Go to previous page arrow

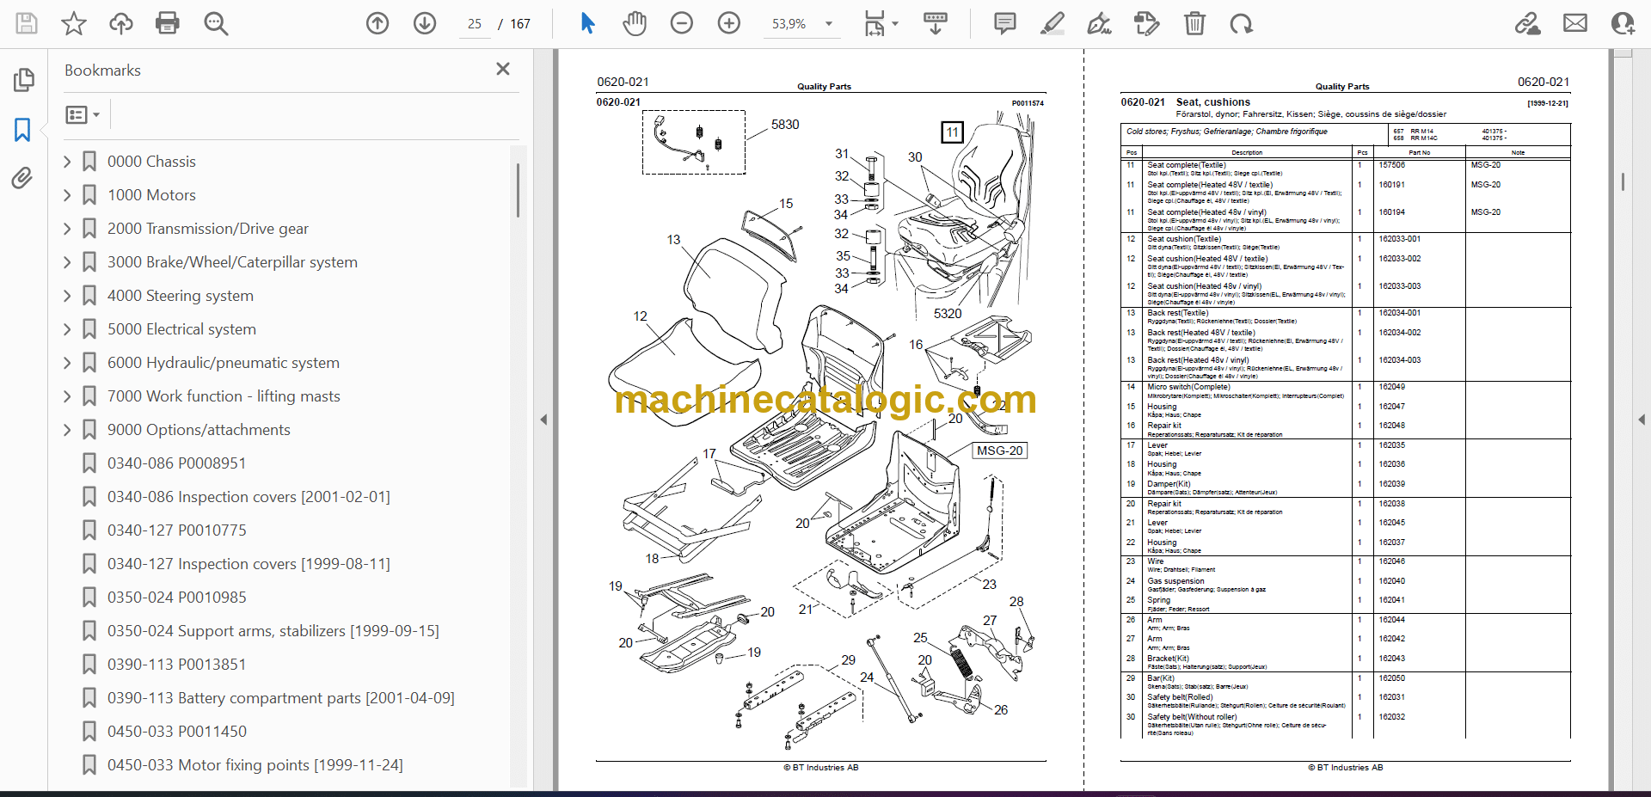coord(377,23)
